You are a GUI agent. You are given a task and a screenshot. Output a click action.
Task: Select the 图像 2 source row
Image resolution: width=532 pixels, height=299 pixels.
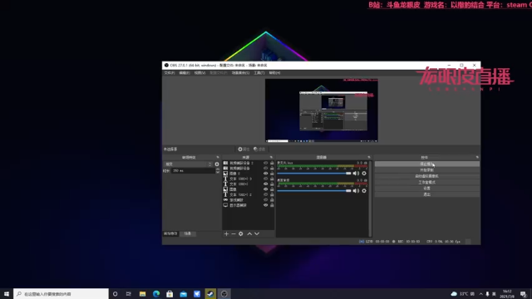pos(248,174)
